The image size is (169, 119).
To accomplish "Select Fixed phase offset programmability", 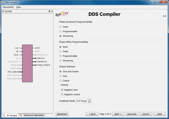I will click(x=60, y=51).
